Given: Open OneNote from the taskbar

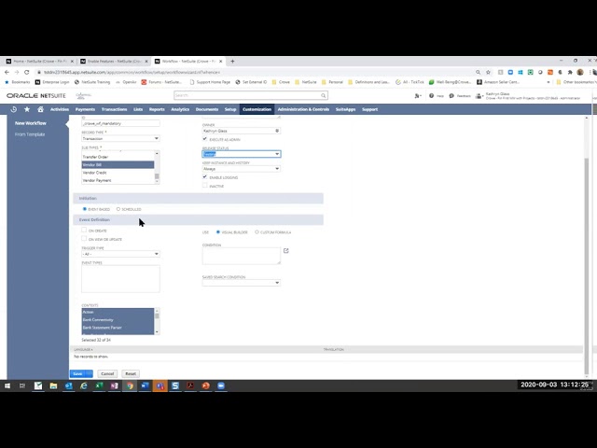Looking at the screenshot, I should point(114,385).
